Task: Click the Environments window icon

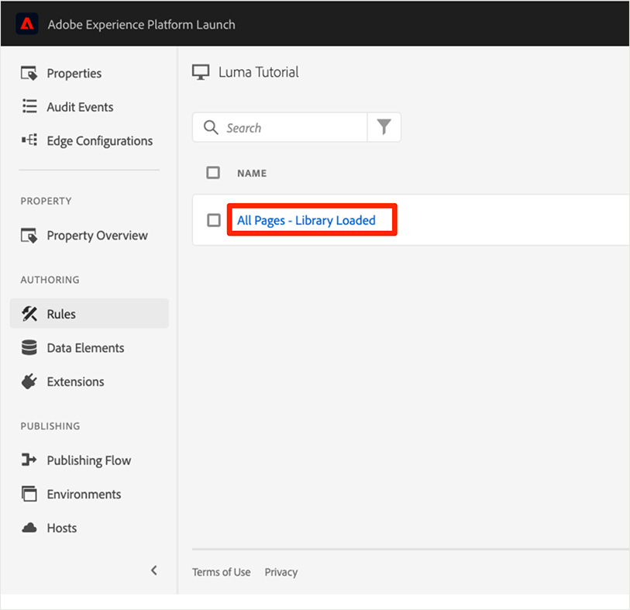Action: point(29,494)
